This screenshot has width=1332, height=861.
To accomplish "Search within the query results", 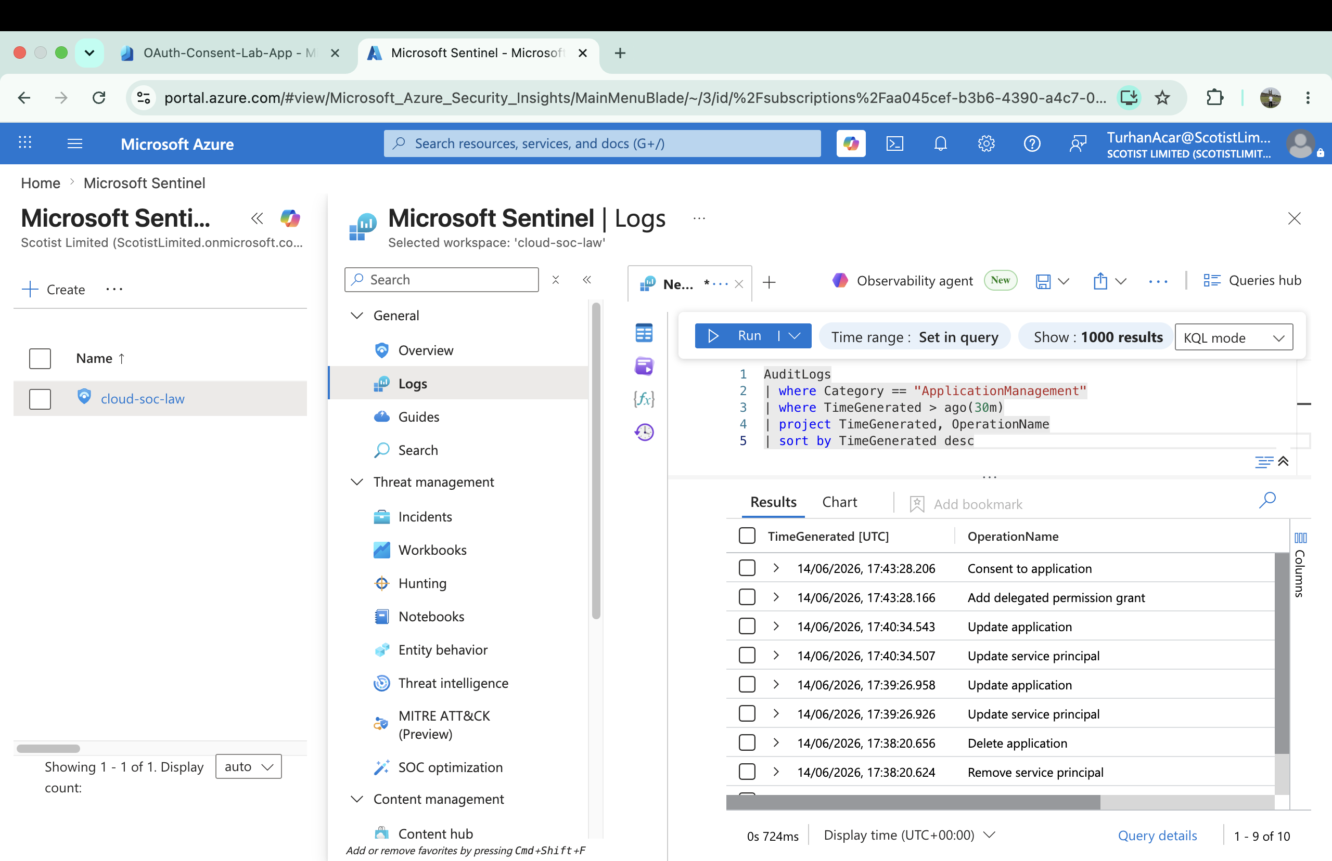I will tap(1267, 500).
